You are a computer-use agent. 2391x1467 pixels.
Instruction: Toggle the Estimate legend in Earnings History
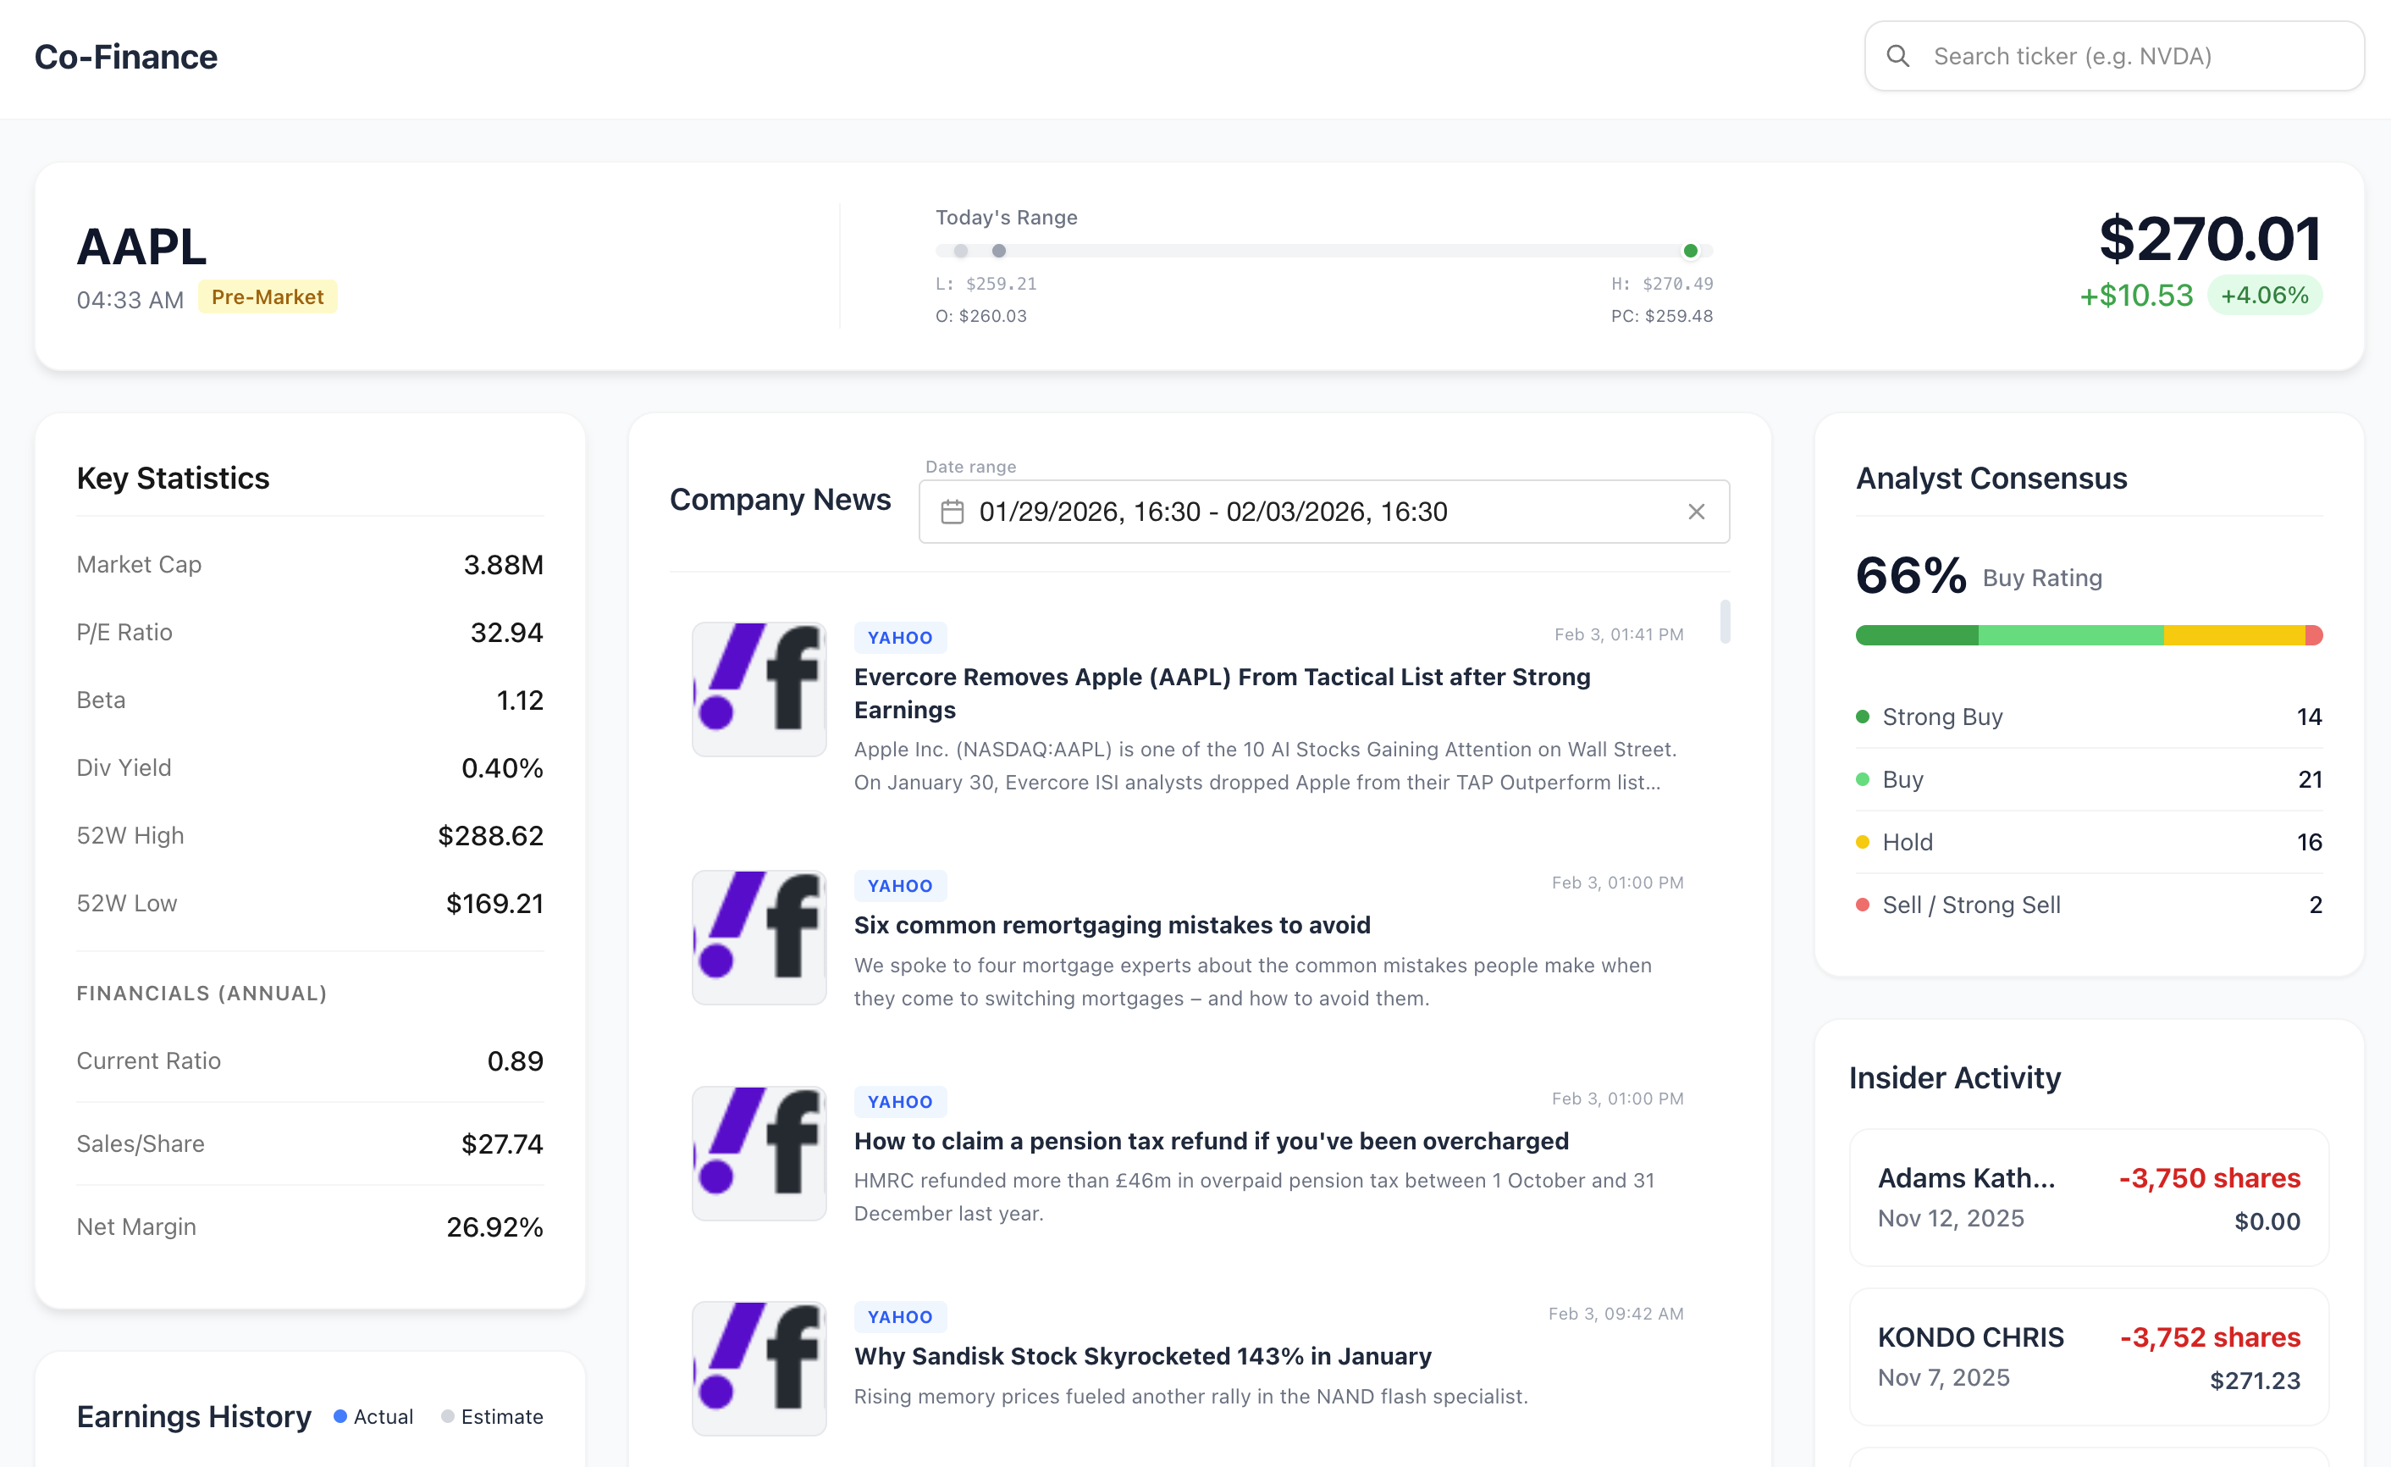point(492,1416)
